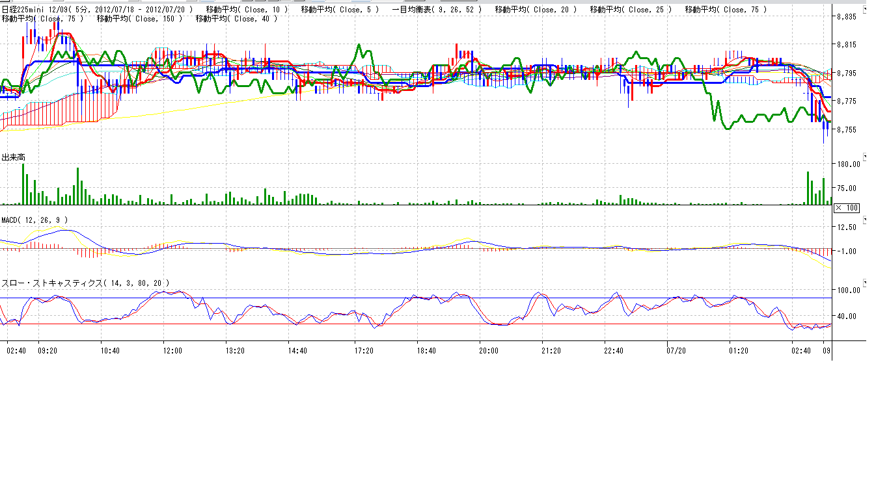The height and width of the screenshot is (499, 889).
Task: Click the × 100 volume multiplier box
Action: pos(846,207)
